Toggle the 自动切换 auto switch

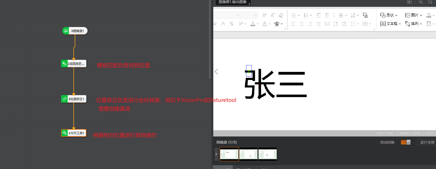(x=406, y=142)
